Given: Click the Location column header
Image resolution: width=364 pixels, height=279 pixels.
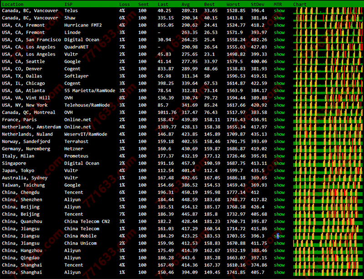Looking at the screenshot, I should pyautogui.click(x=13, y=4).
